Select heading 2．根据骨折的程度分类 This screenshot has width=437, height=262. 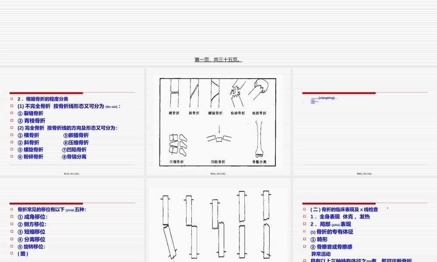41,99
